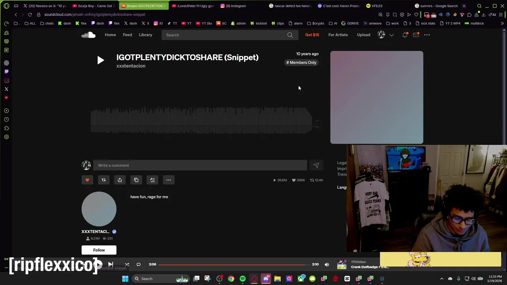
Task: Play the IGOTPLENTYDICKTOSHARE snippet track
Action: coord(101,60)
